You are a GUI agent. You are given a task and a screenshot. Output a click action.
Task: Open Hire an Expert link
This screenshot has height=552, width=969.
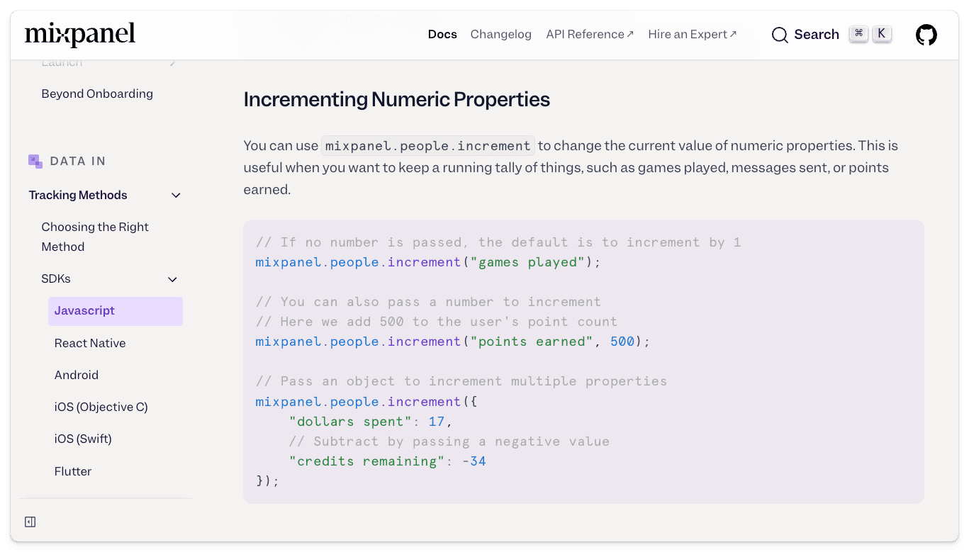pos(693,34)
